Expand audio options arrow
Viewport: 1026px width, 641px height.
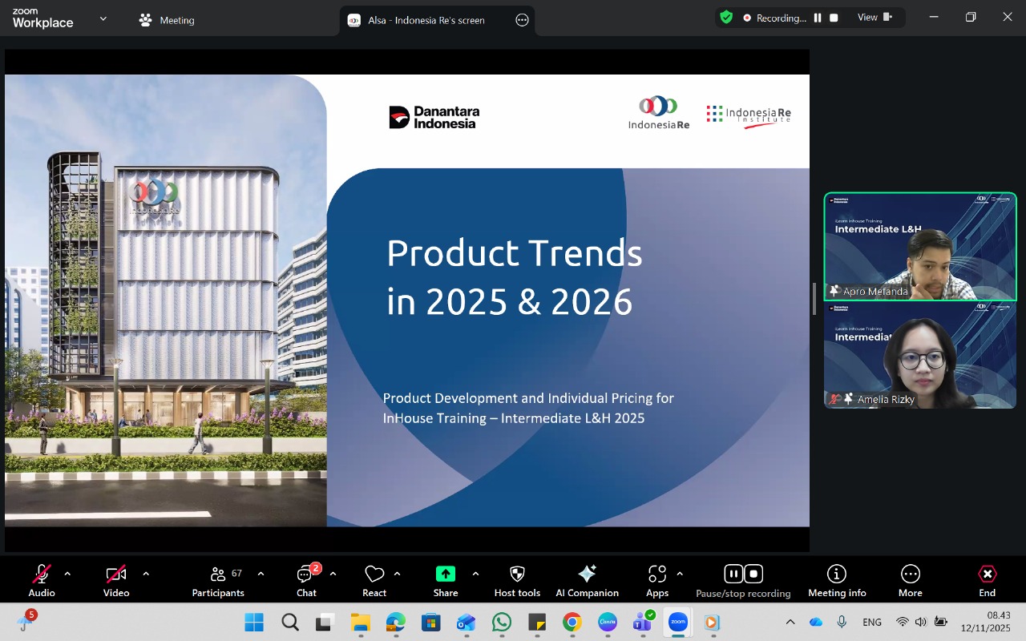67,574
